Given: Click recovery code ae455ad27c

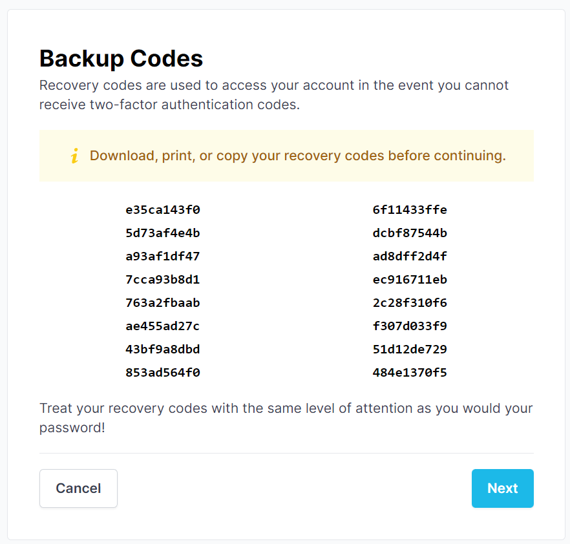Looking at the screenshot, I should (x=163, y=326).
